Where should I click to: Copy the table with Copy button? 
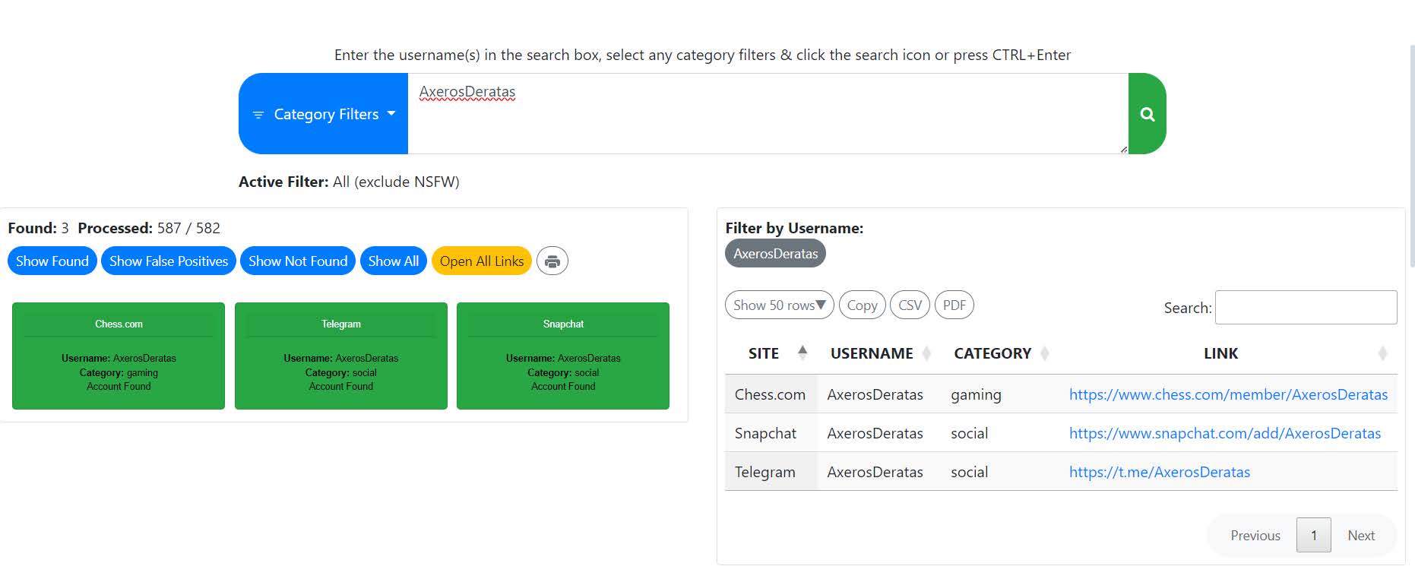[862, 305]
